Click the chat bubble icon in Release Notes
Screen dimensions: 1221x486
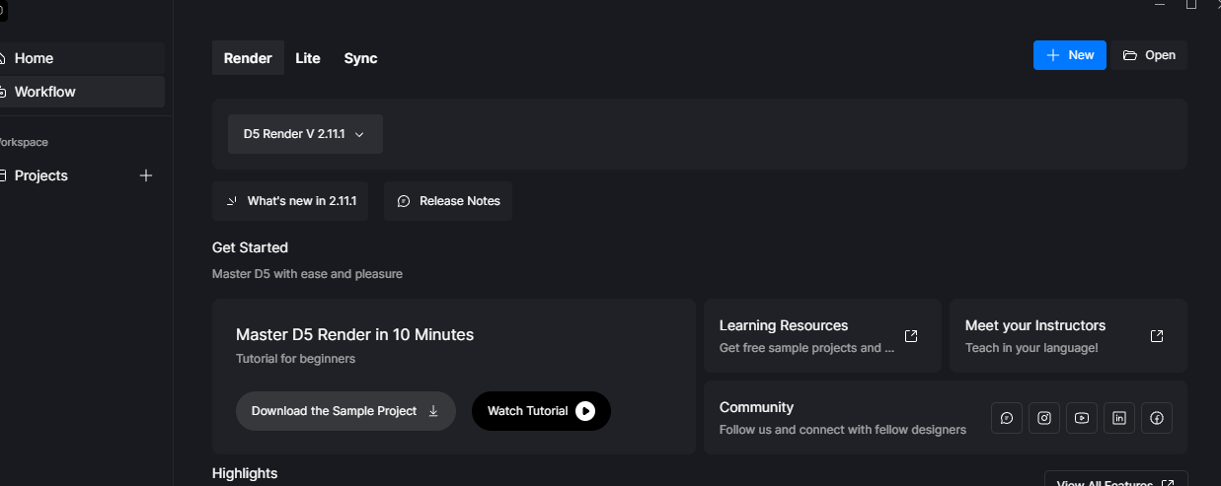click(x=404, y=201)
